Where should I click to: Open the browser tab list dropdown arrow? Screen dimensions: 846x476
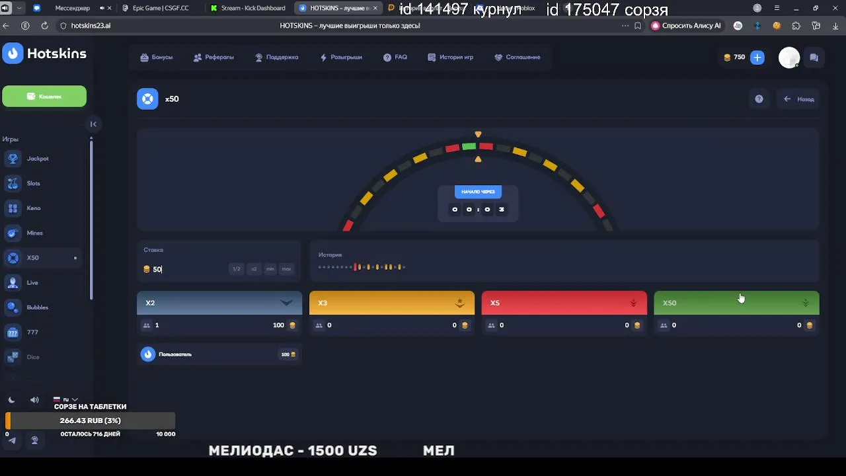(19, 8)
